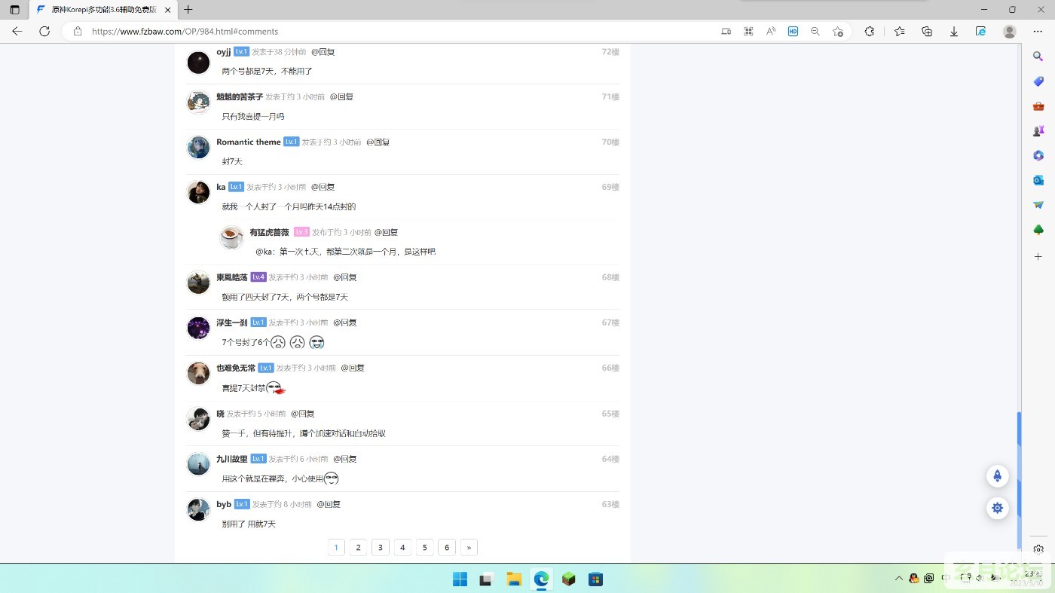Click username 東風皓荡
Screen dimensions: 1055x593
tap(232, 277)
